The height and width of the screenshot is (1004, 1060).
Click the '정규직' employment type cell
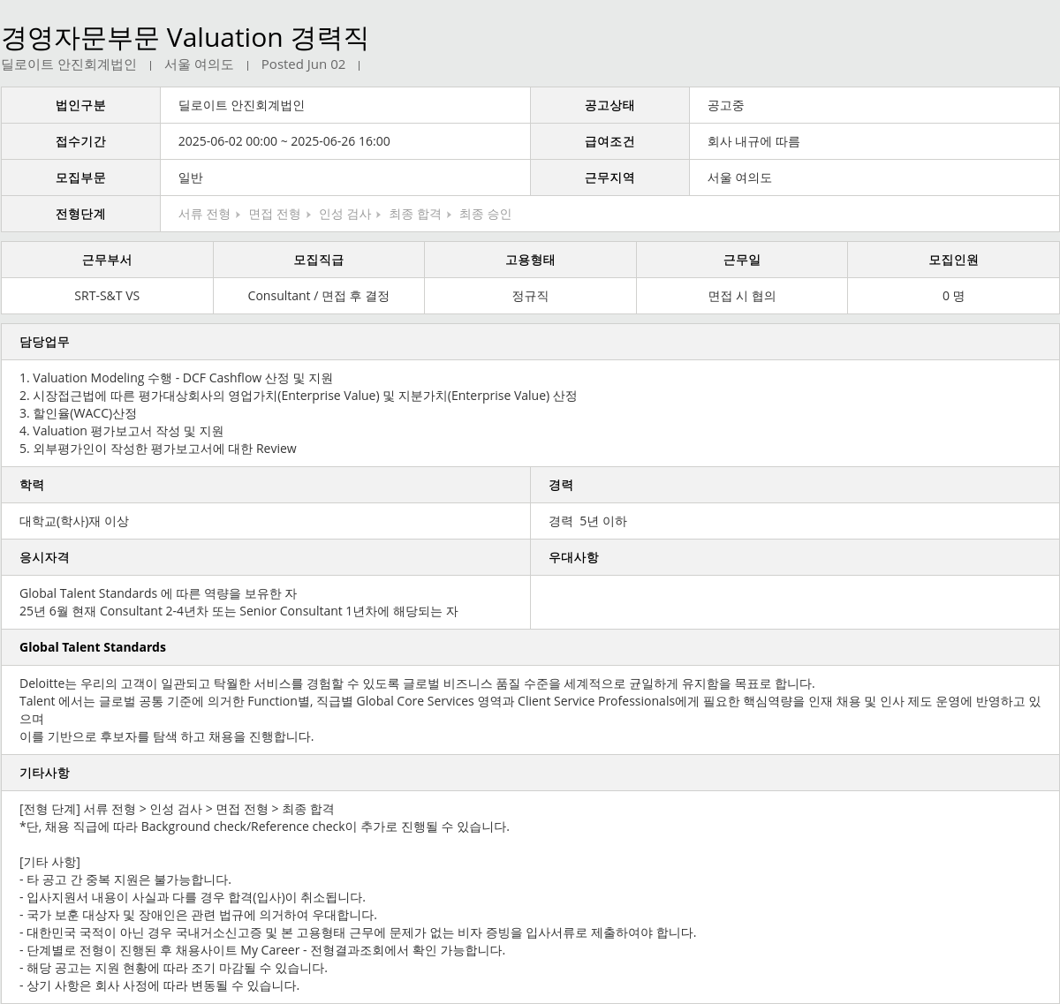530,296
